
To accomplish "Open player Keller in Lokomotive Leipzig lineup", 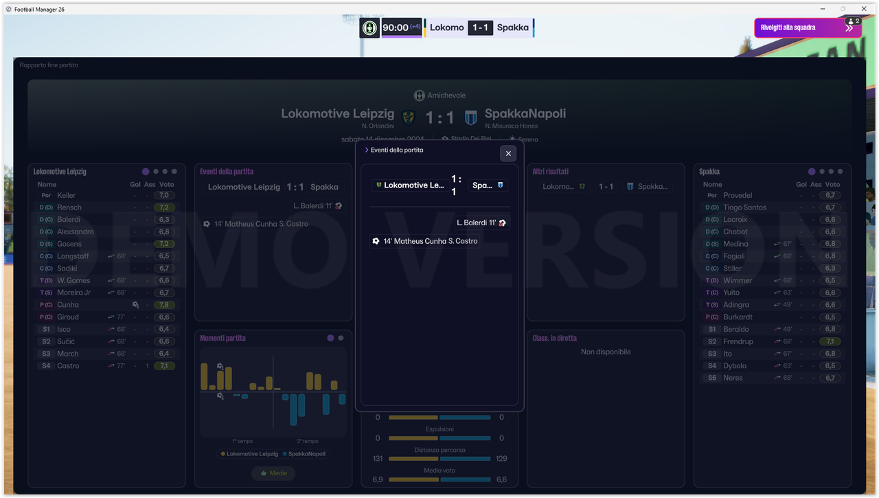I will coord(67,196).
